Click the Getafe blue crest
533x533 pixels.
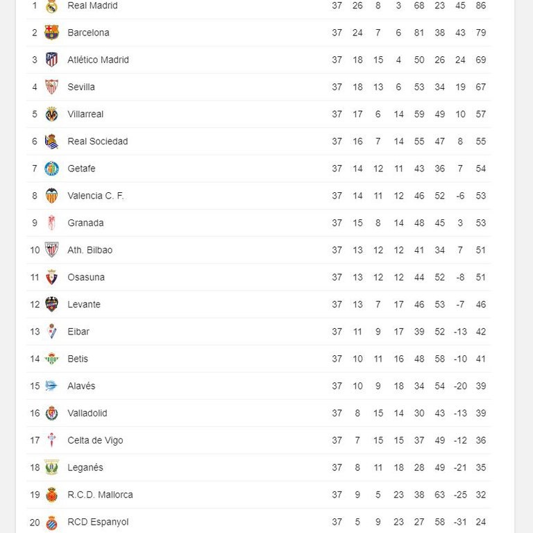click(x=51, y=169)
